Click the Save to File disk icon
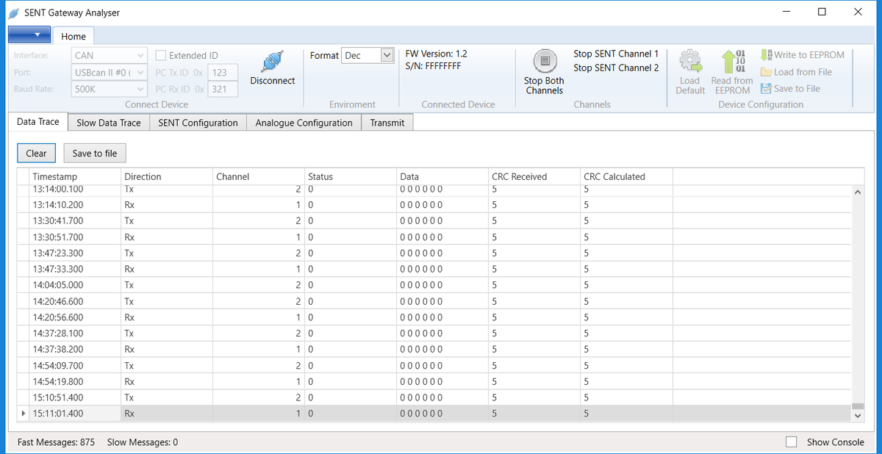 coord(766,89)
